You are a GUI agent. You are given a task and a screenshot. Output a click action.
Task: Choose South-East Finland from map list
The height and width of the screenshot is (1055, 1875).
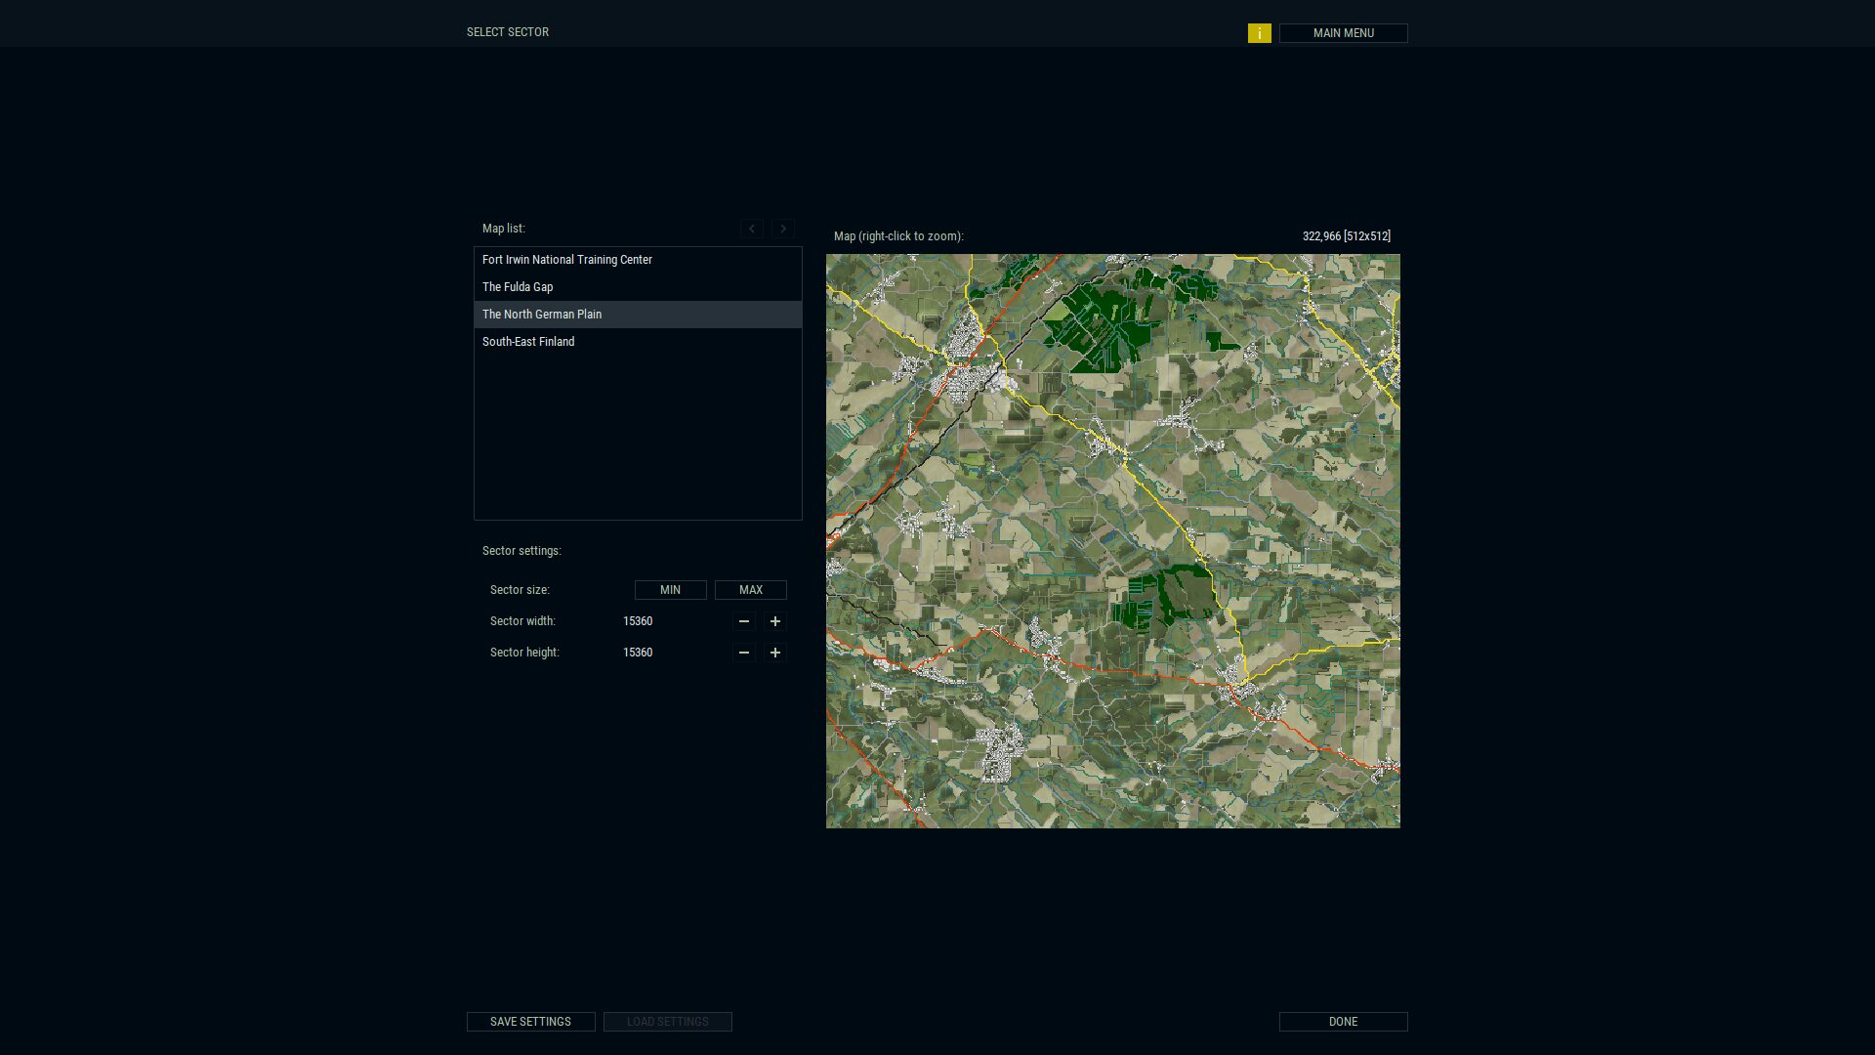[528, 342]
